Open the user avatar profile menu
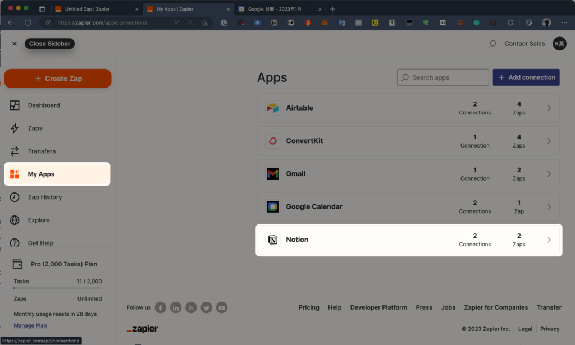575x345 pixels. coord(559,44)
